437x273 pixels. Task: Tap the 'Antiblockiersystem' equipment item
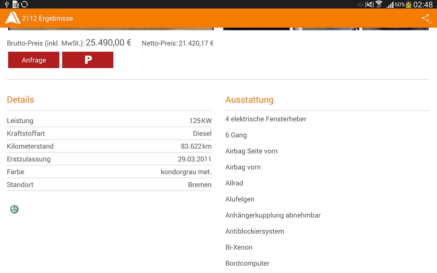pyautogui.click(x=255, y=231)
